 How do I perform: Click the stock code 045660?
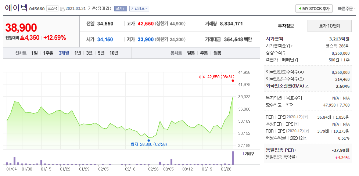point(37,9)
